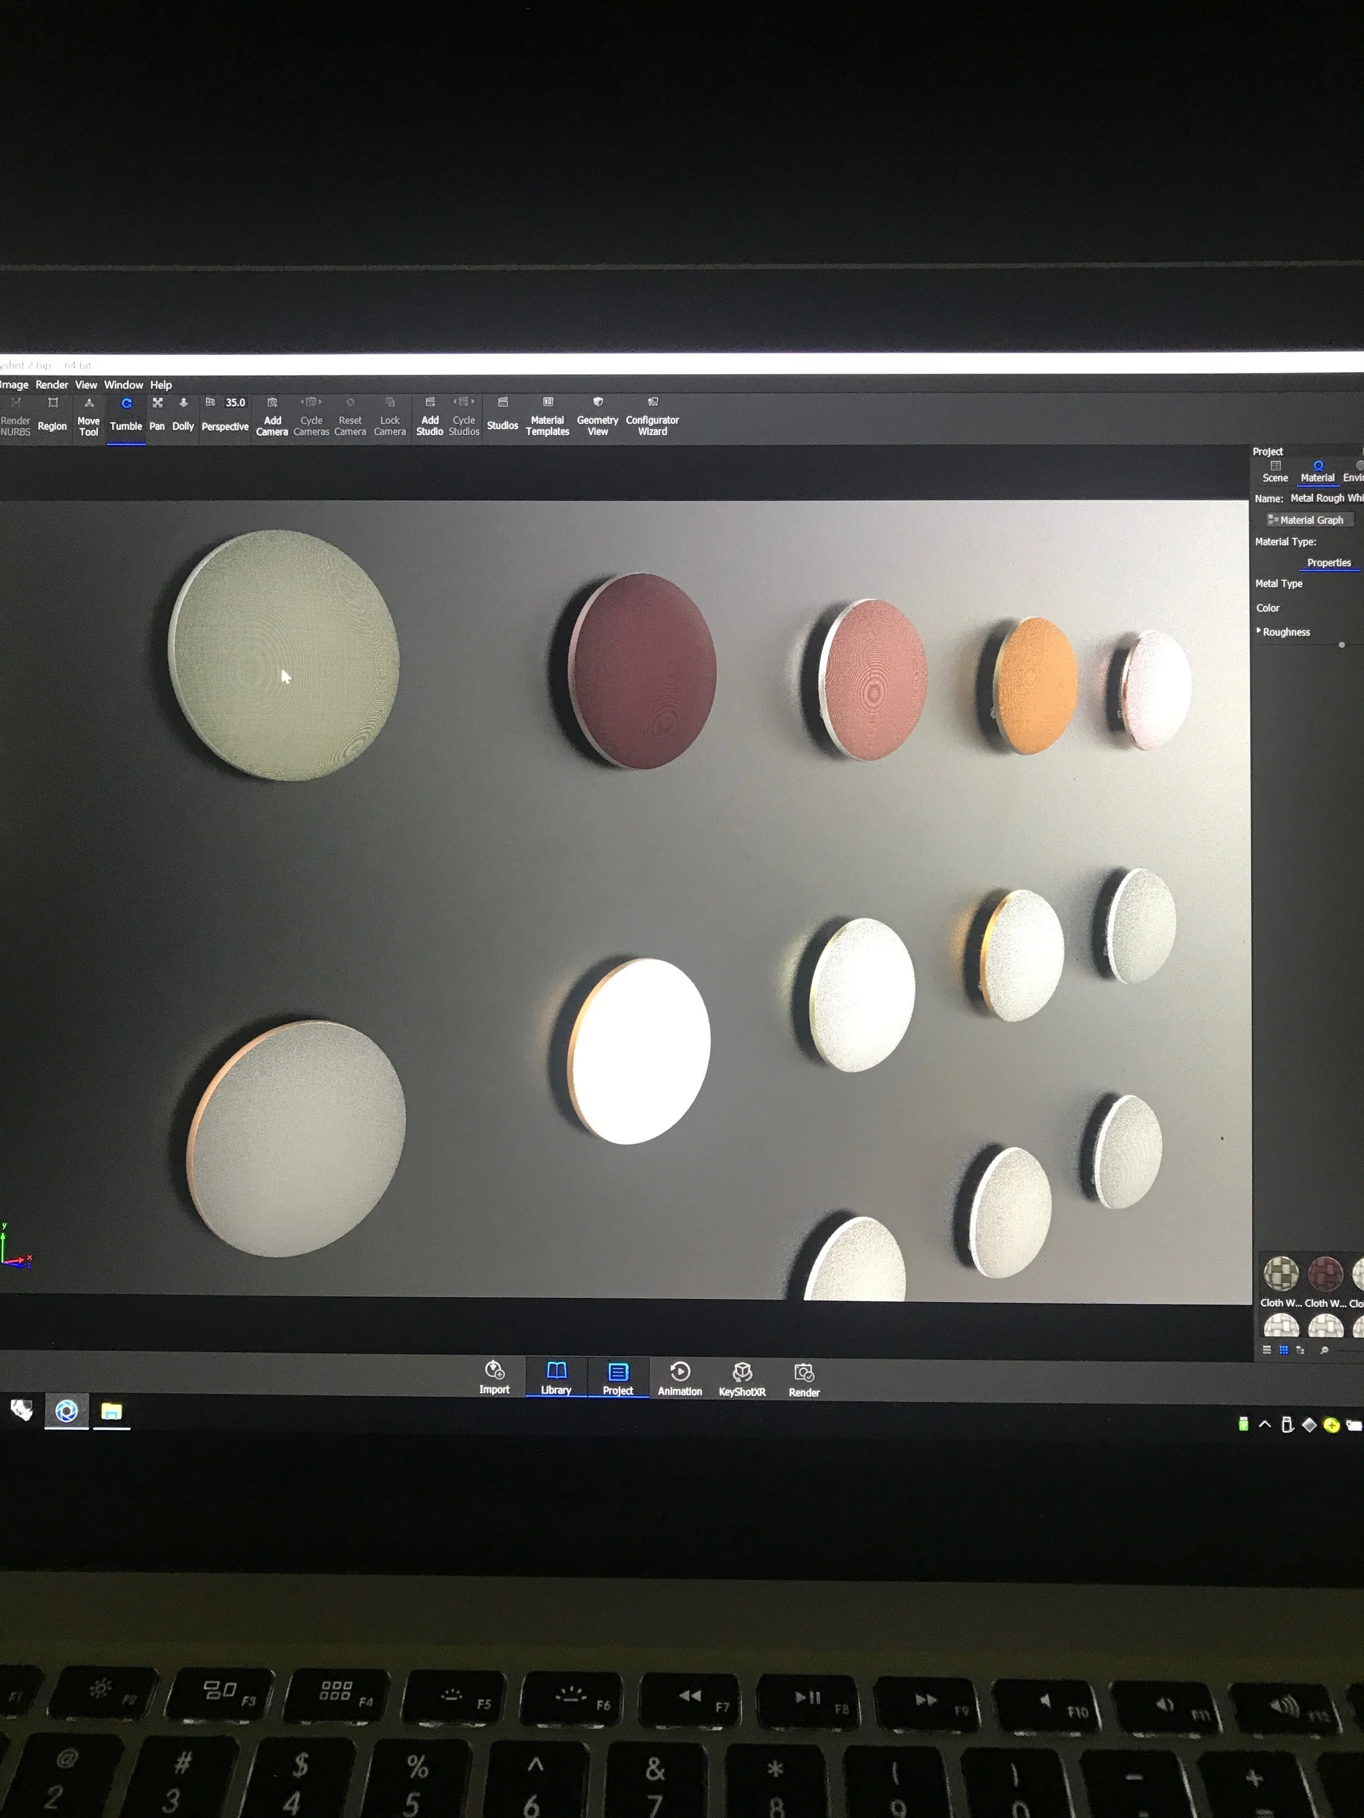This screenshot has height=1818, width=1364.
Task: Select the Properties tab
Action: click(1330, 563)
